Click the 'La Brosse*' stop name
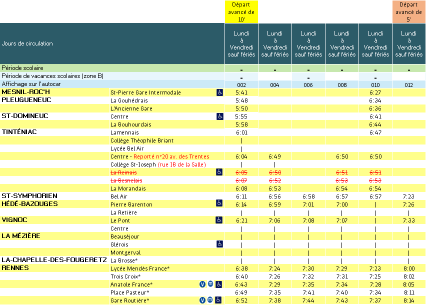 click(124, 260)
